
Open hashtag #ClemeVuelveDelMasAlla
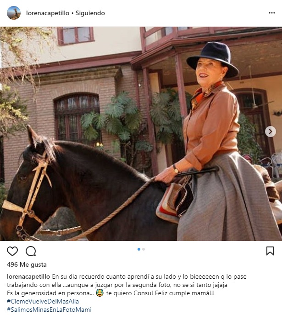click(x=43, y=301)
